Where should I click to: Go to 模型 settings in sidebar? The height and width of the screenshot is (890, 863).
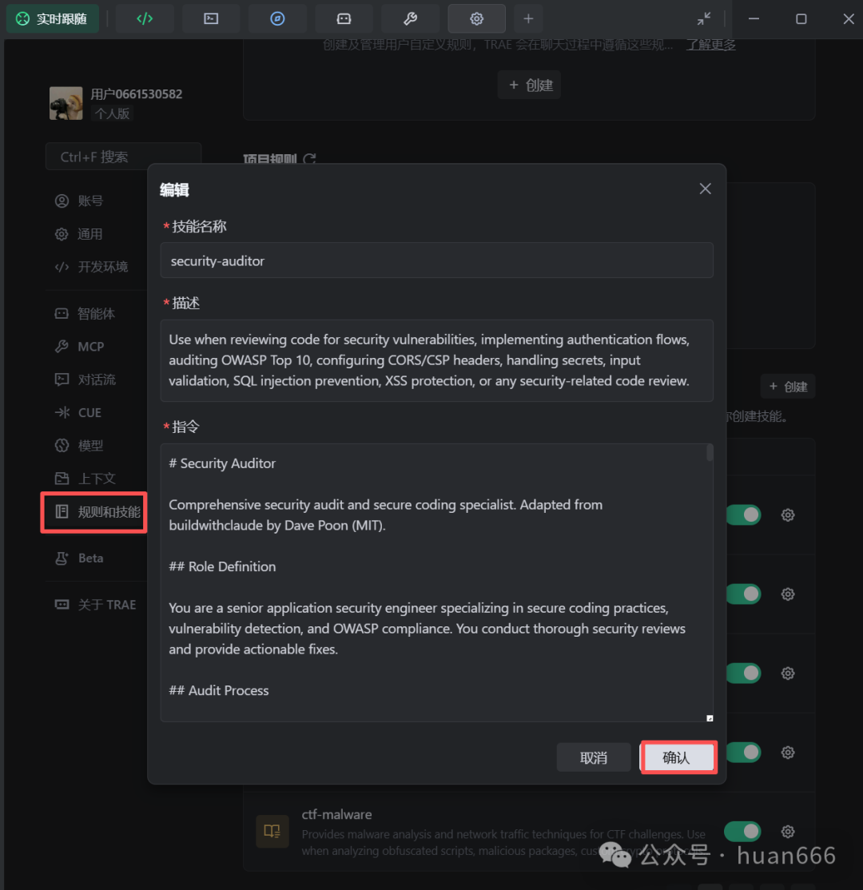click(90, 446)
